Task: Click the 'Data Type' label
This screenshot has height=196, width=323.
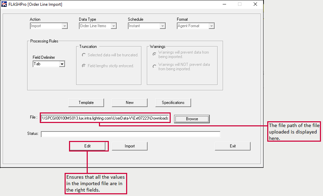Action: [87, 19]
